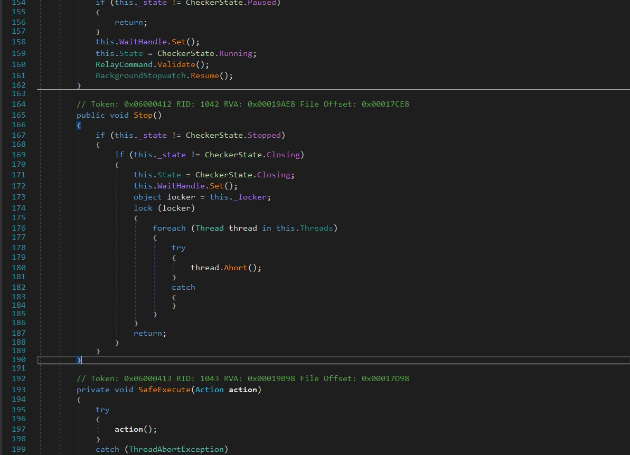Select the Threads collection on line 176
Image resolution: width=630 pixels, height=455 pixels.
pos(316,228)
